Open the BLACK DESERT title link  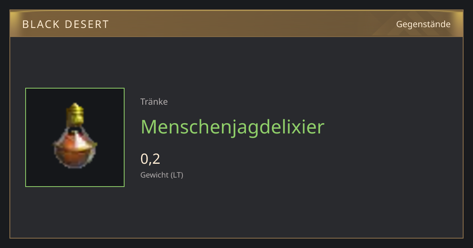pos(65,24)
